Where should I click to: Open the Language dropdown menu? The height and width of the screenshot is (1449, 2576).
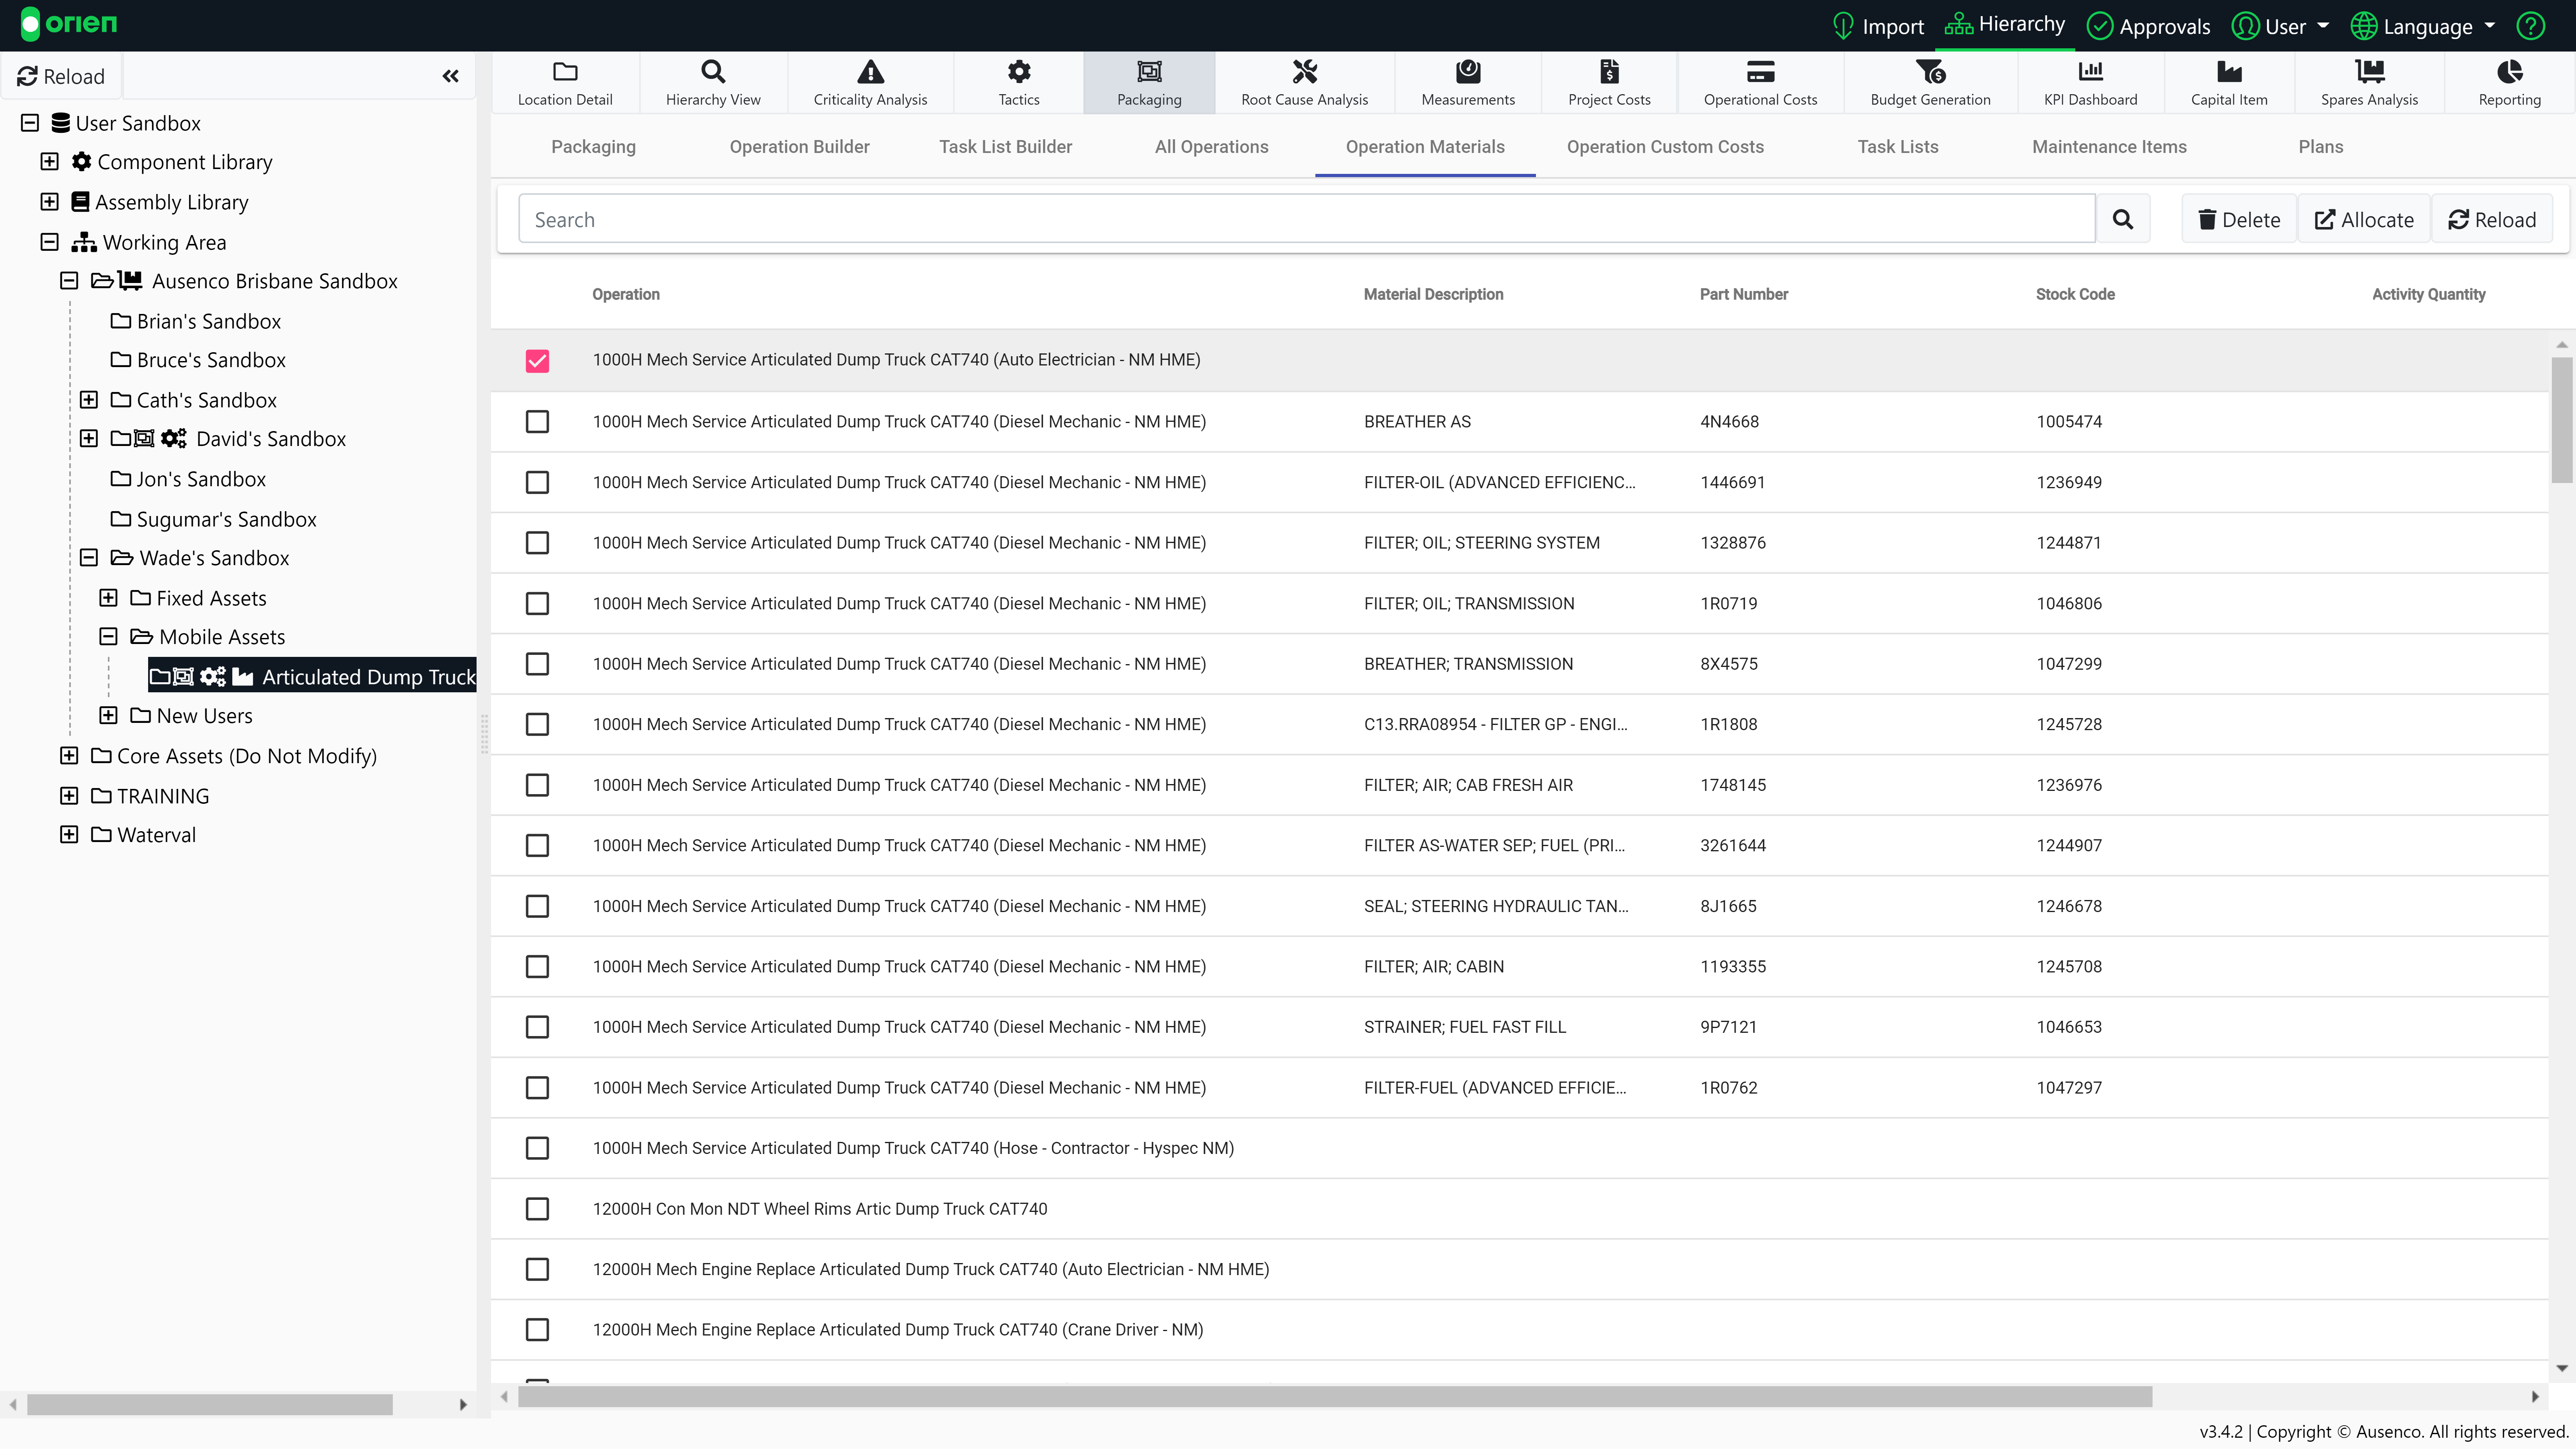pos(2421,26)
